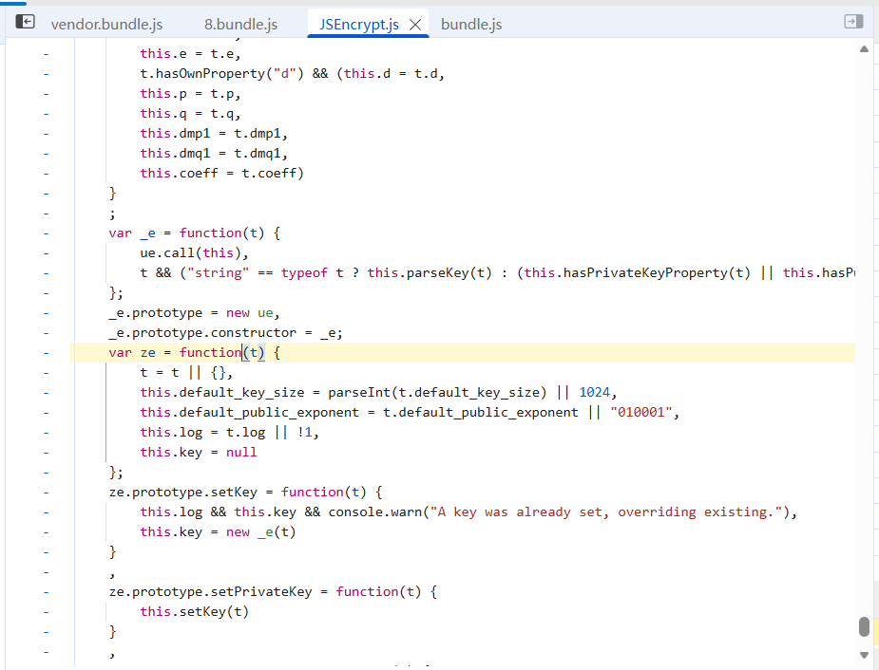Click the number 1024 in the code

coord(594,392)
